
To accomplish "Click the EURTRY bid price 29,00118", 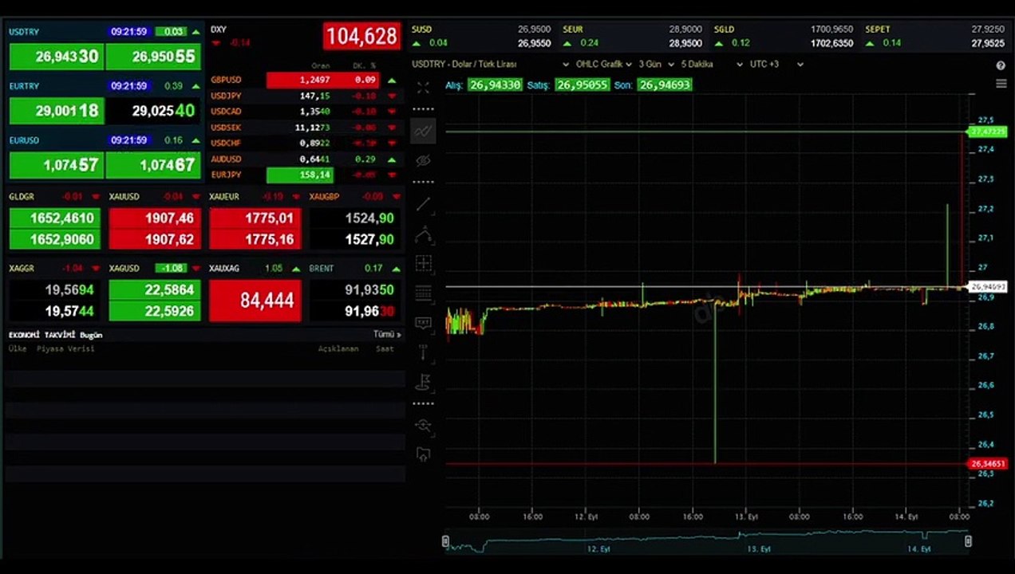I will 57,111.
